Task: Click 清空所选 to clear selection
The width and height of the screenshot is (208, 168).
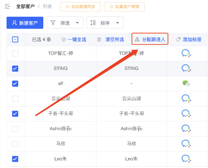Action: pyautogui.click(x=114, y=40)
